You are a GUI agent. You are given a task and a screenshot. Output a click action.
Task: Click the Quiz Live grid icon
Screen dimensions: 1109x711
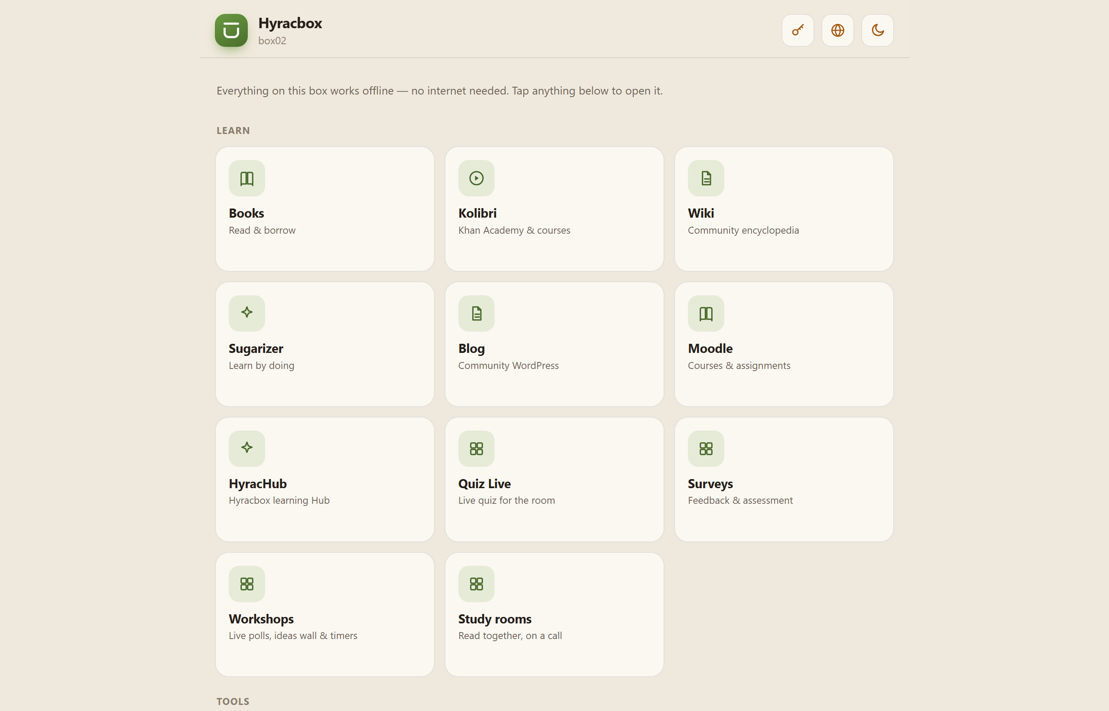[x=477, y=448]
